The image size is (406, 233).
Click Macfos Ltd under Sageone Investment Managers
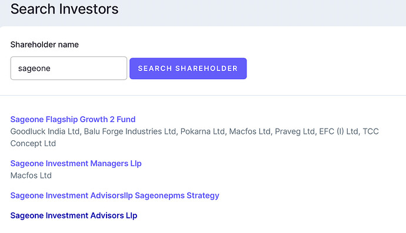coord(31,175)
